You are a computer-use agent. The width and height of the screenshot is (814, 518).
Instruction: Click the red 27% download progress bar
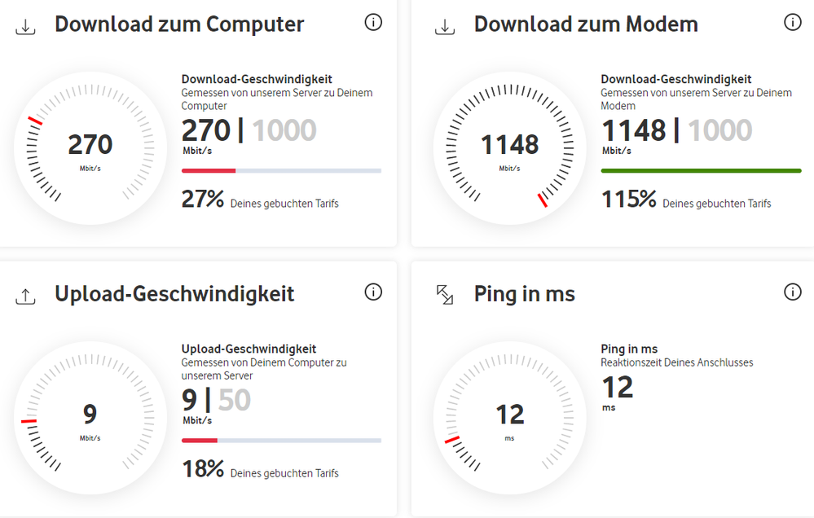point(209,171)
